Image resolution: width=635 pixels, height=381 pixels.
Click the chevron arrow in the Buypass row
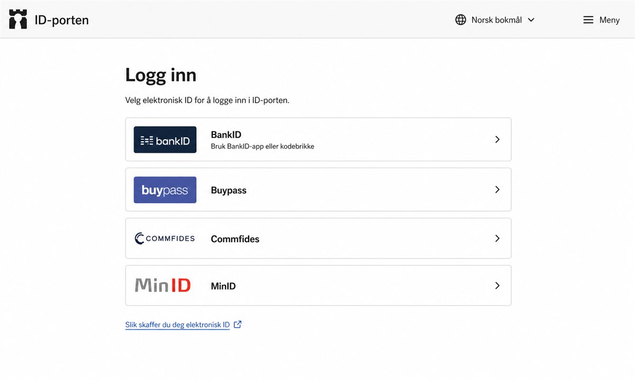click(497, 189)
